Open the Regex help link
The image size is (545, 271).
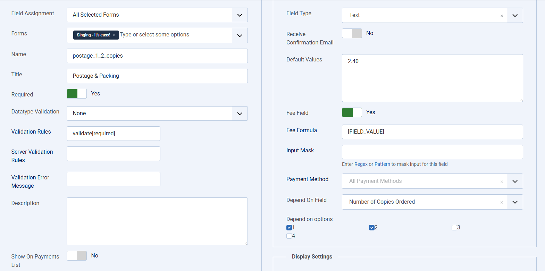[361, 164]
